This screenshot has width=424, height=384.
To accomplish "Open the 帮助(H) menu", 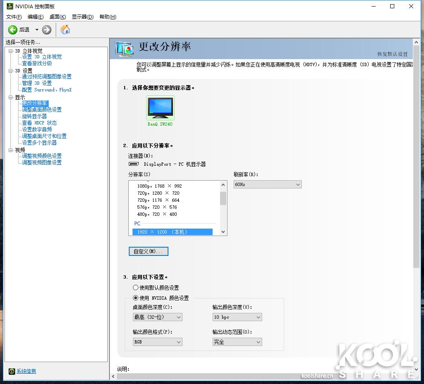I will tap(107, 17).
